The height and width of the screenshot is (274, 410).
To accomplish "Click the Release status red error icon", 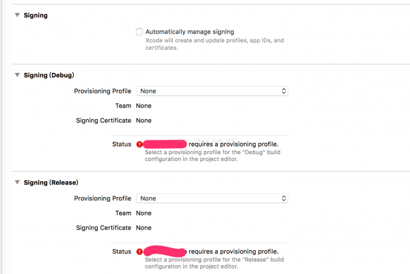I will [x=139, y=252].
